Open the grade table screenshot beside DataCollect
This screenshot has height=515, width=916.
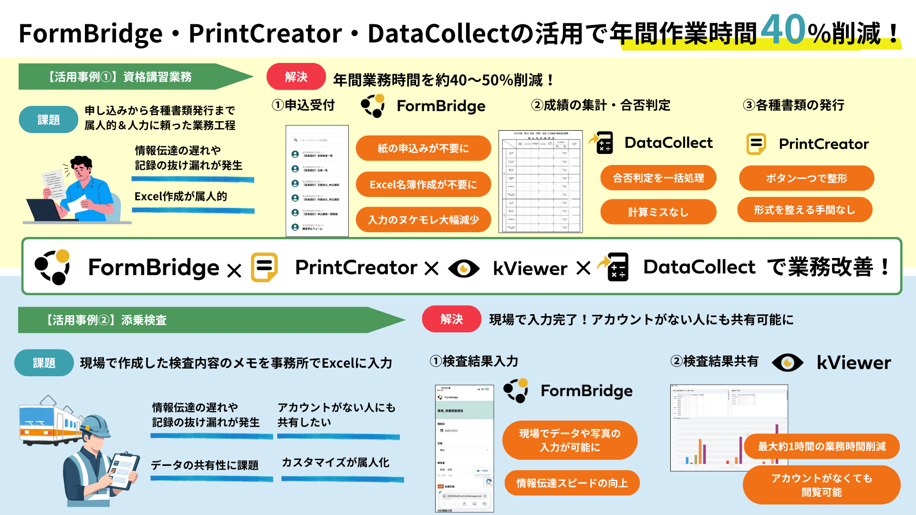pos(541,182)
